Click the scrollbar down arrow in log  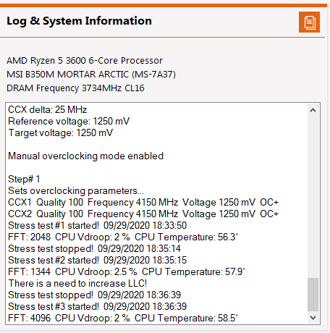pos(313,318)
